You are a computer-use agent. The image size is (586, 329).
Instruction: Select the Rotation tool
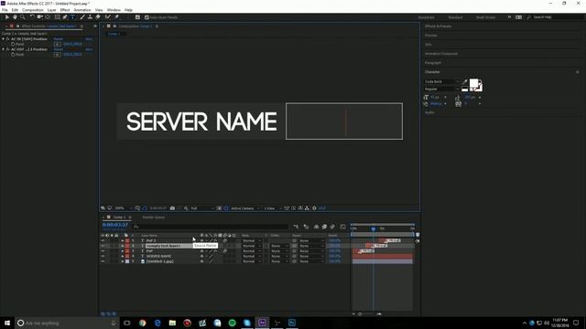[32, 17]
